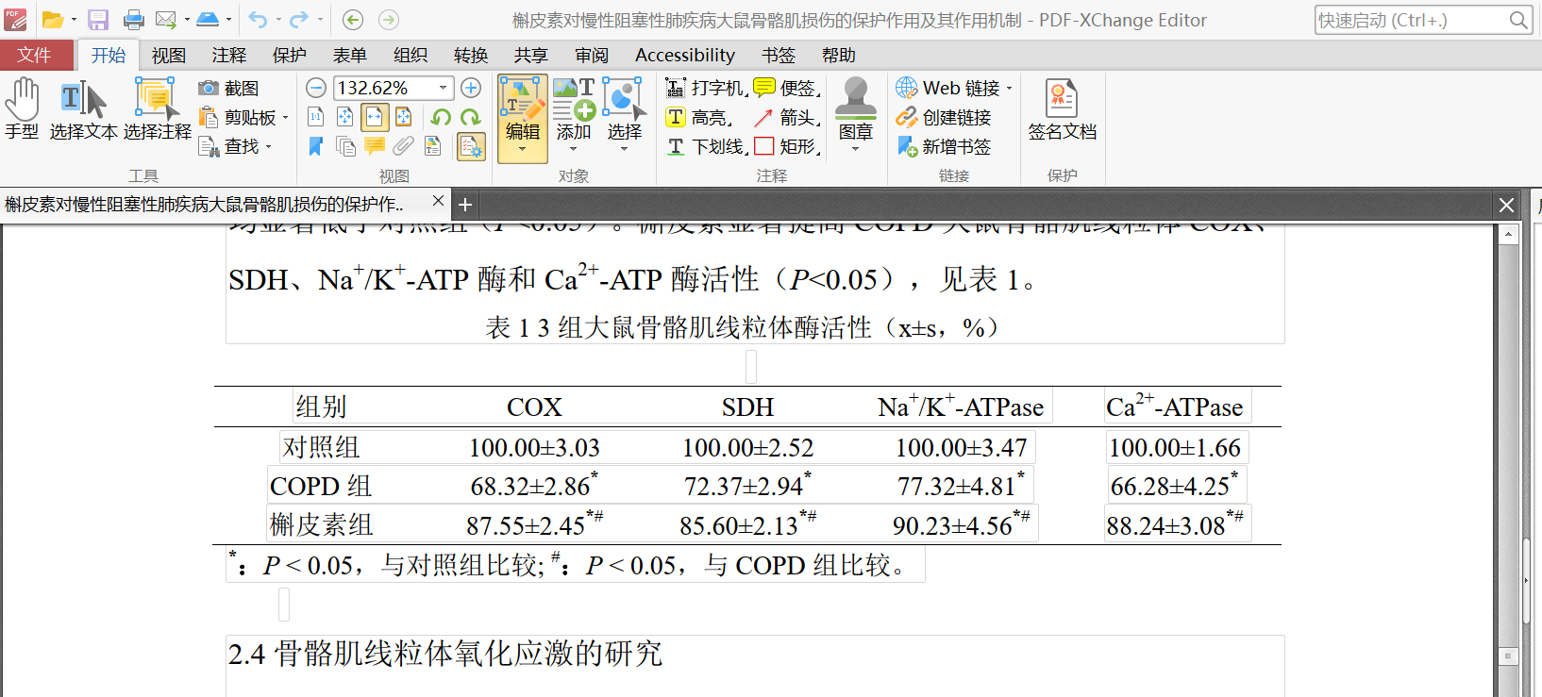
Task: Open the 帮助 (Help) tab
Action: pos(839,56)
